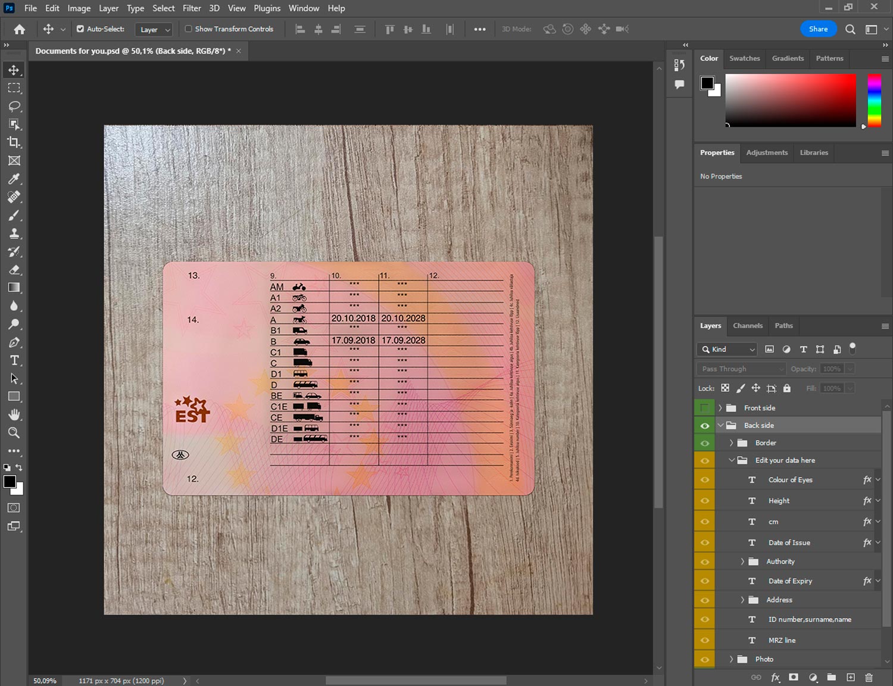Show the Front side layer group
Screen dimensions: 893x686
click(x=704, y=408)
